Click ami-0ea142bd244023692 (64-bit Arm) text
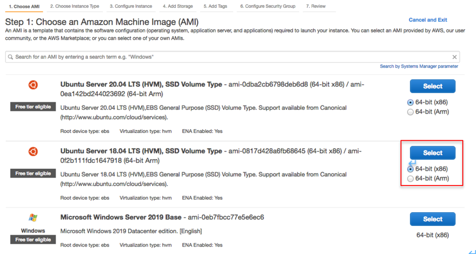 point(112,94)
